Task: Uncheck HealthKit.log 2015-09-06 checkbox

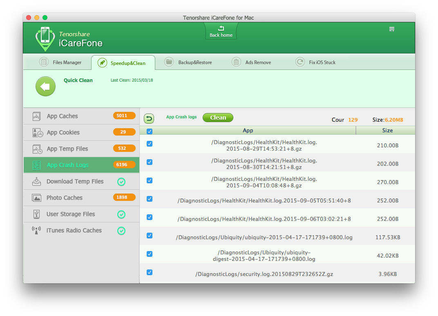Action: tap(150, 217)
